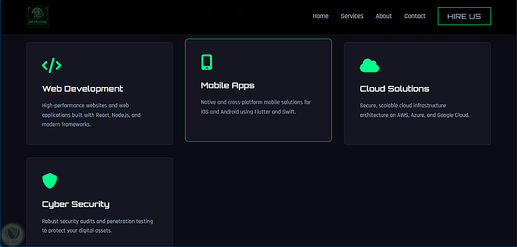Click the AWS, Azure, Google Cloud description
517x247 pixels.
(414, 110)
